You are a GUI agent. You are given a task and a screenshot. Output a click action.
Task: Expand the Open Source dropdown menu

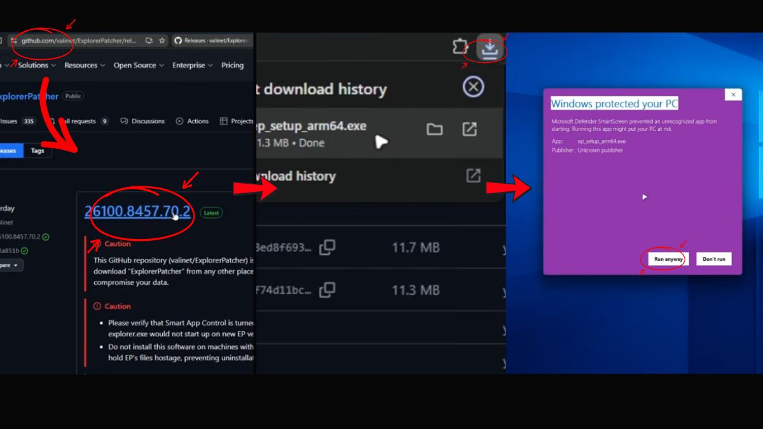point(139,65)
